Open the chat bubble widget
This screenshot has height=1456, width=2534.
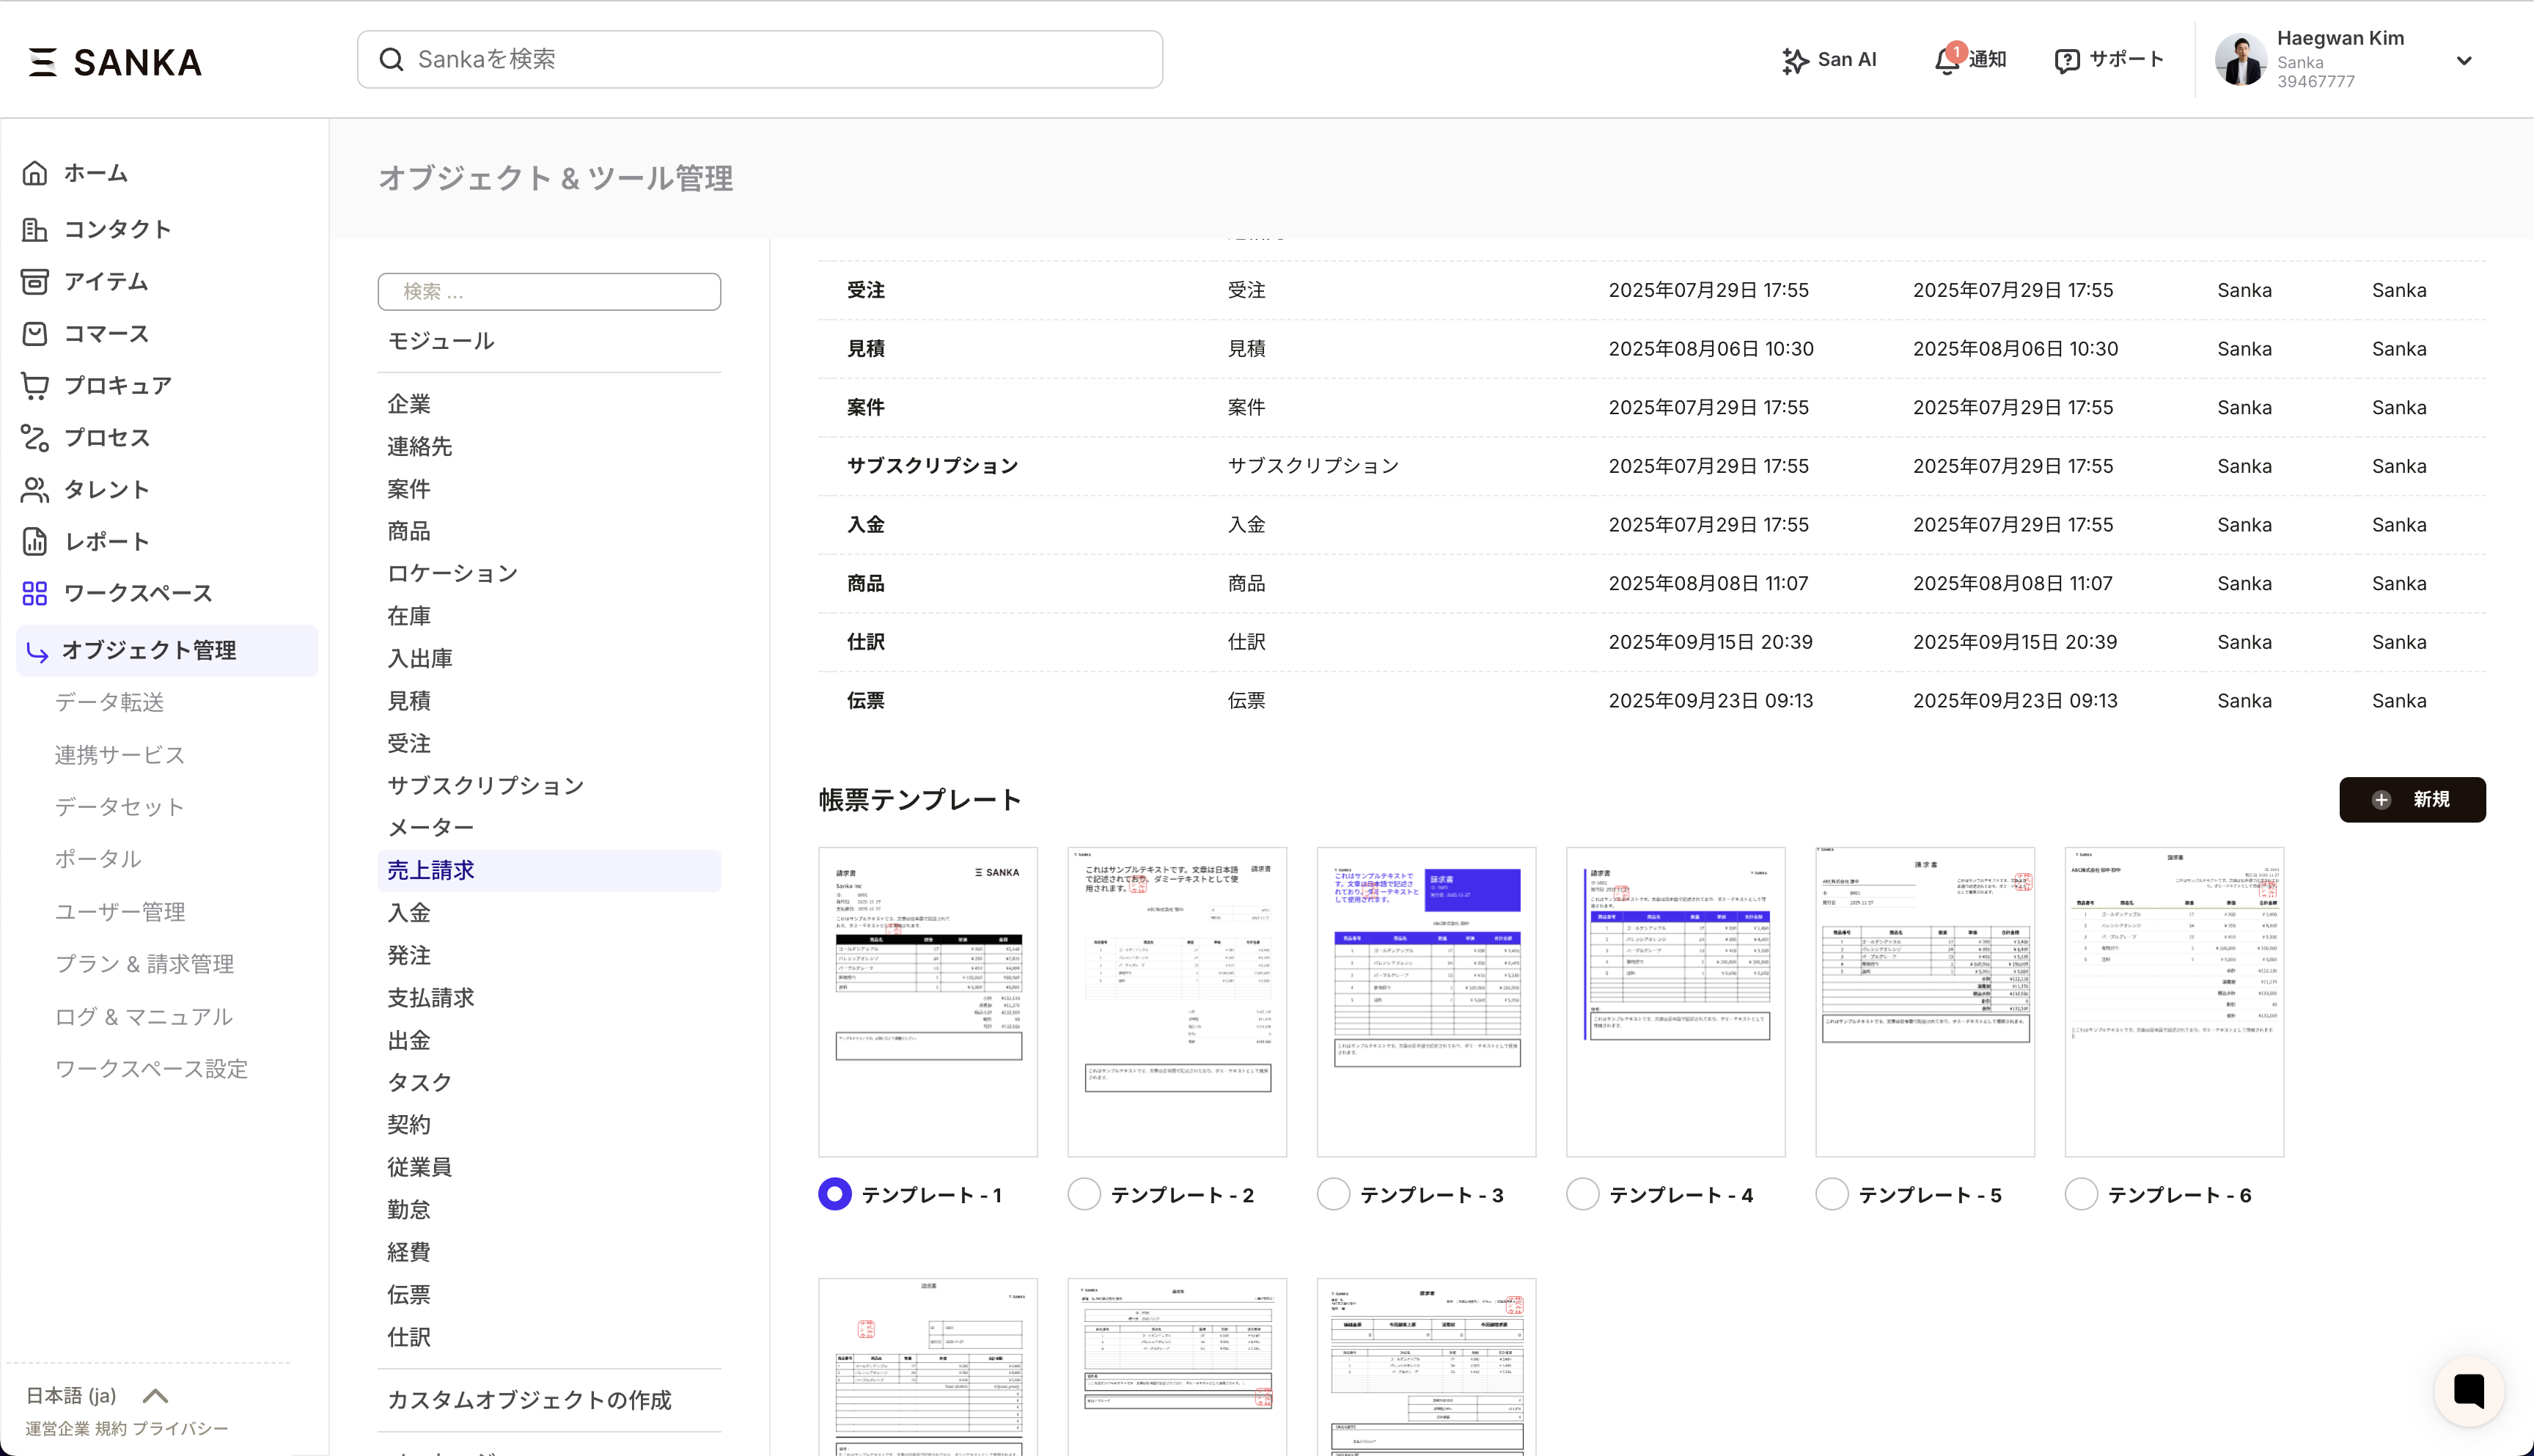pos(2468,1390)
